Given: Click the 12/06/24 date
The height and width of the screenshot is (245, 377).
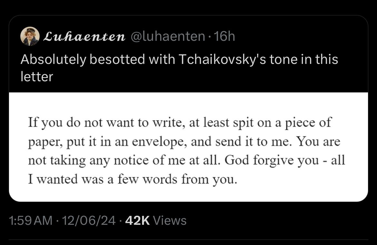Looking at the screenshot, I should (x=90, y=221).
